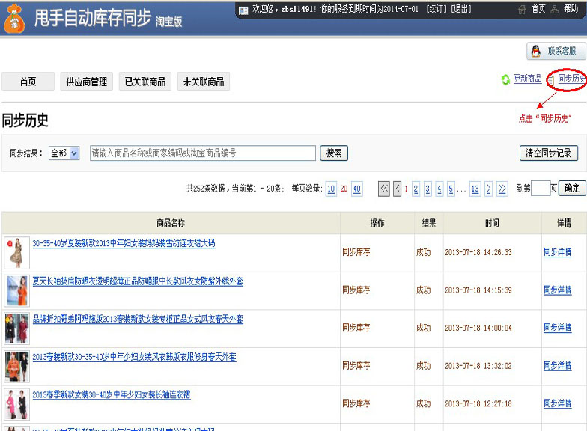The height and width of the screenshot is (431, 587).
Task: Click the home icon in top bar
Action: click(522, 9)
